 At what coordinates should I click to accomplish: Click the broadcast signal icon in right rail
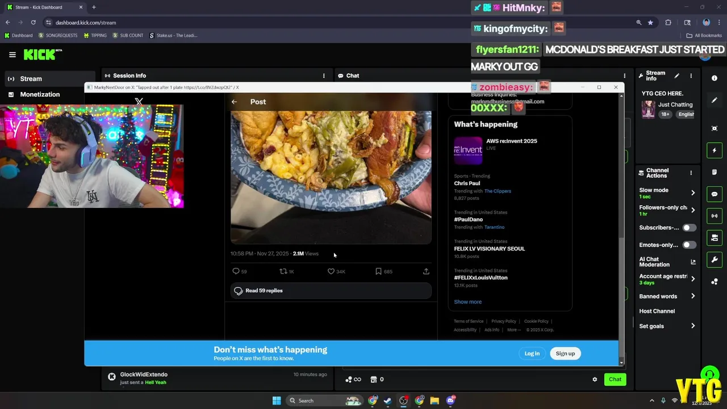[715, 216]
